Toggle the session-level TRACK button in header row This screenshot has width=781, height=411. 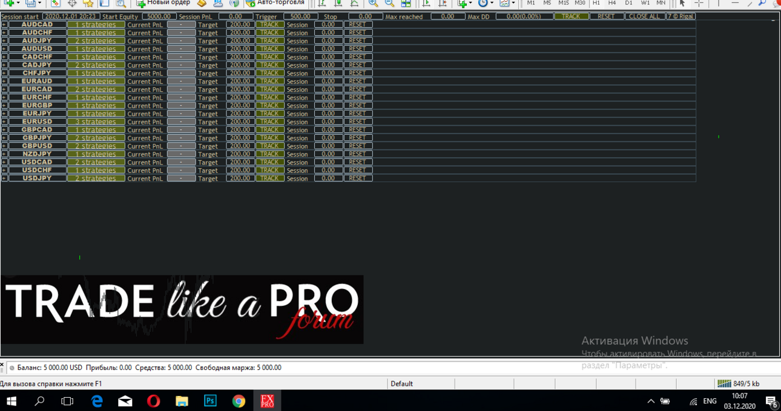click(x=571, y=16)
